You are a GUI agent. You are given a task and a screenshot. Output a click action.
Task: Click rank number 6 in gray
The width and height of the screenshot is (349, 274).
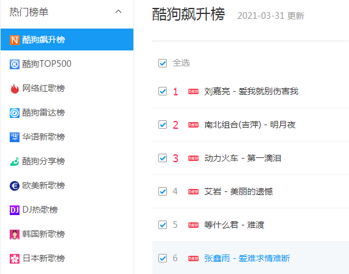[x=175, y=258]
